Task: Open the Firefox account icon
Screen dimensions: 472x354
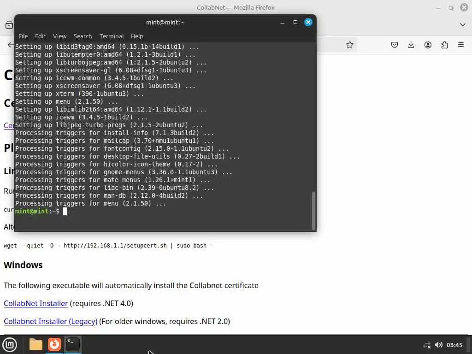Action: pyautogui.click(x=428, y=45)
